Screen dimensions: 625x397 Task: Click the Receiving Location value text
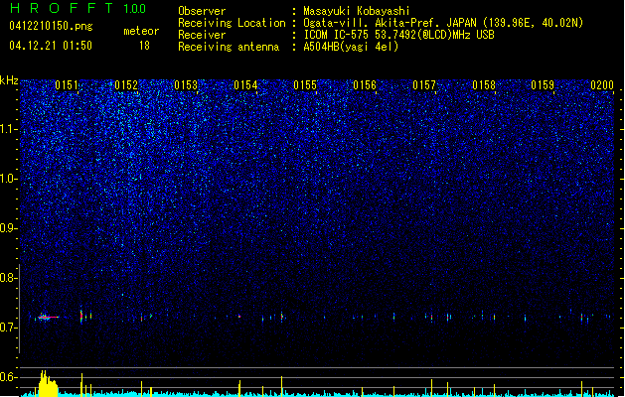pyautogui.click(x=443, y=23)
